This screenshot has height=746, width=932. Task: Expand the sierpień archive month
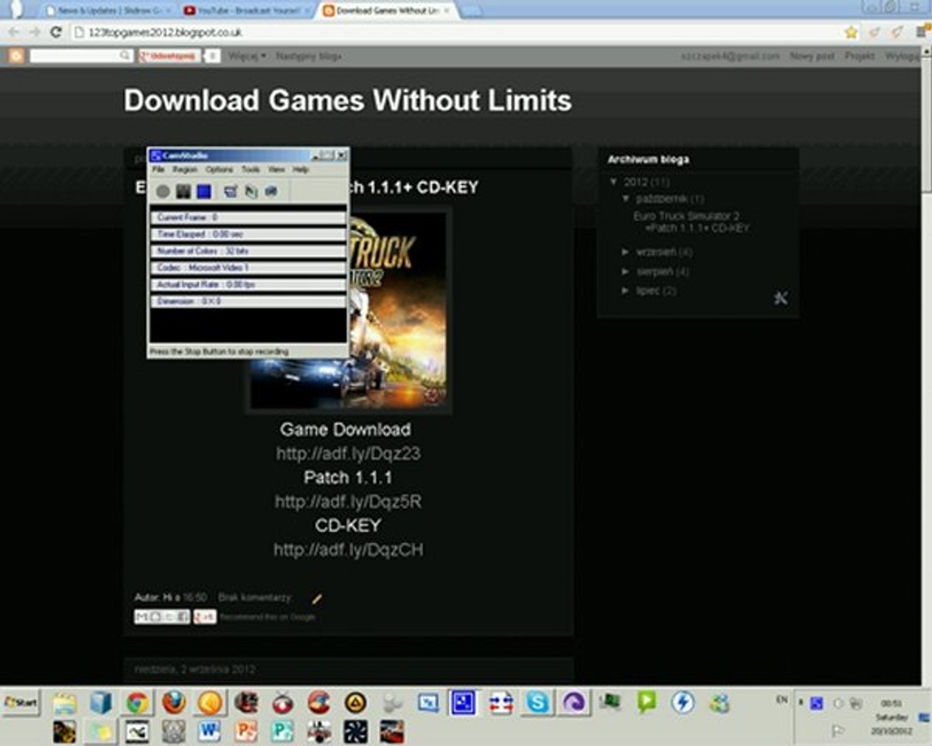click(625, 271)
